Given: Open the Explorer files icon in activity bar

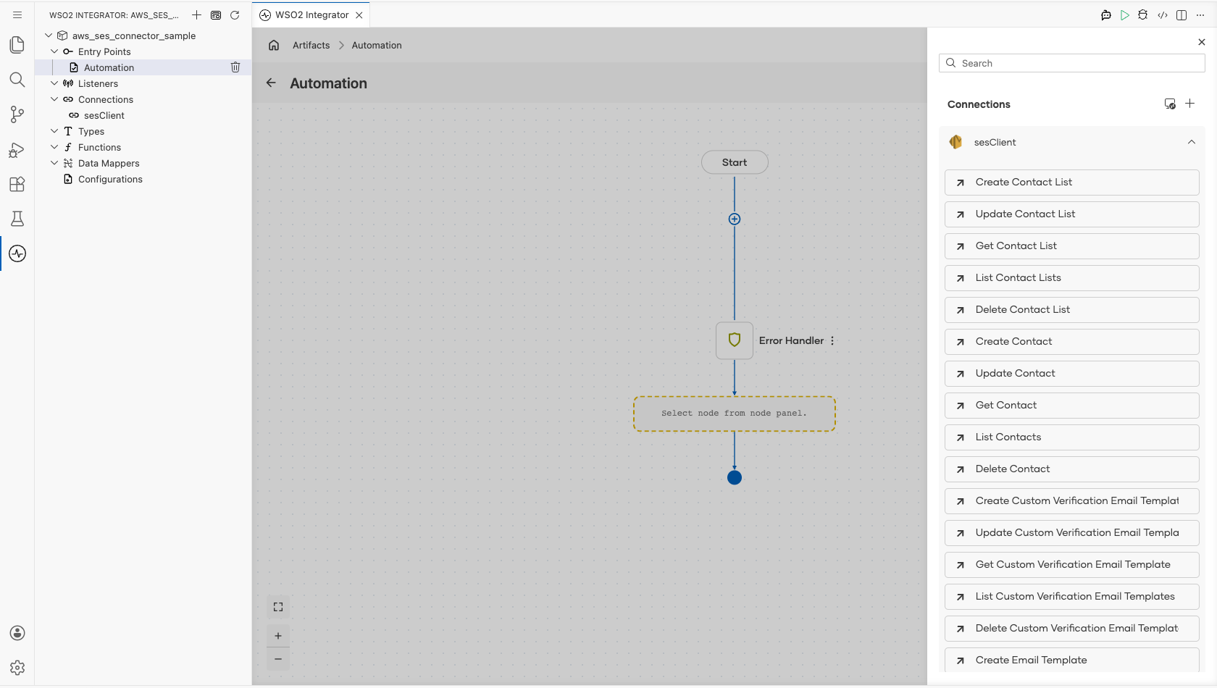Looking at the screenshot, I should point(17,45).
